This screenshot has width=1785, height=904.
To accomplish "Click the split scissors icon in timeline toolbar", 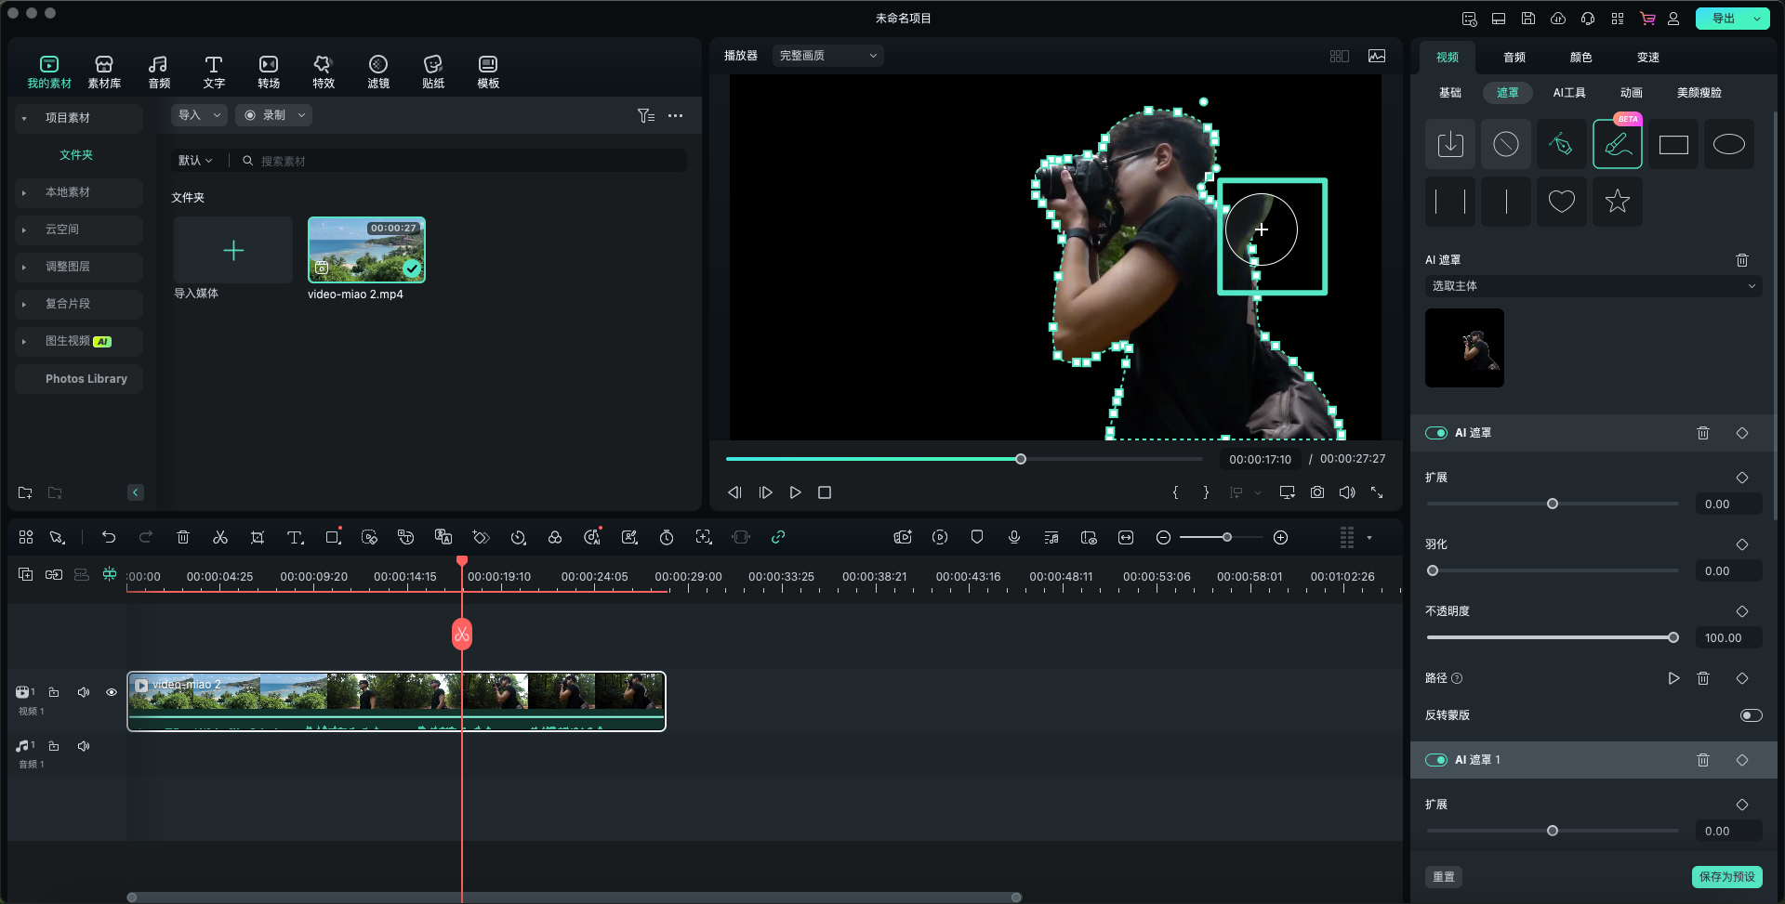I will (x=220, y=537).
